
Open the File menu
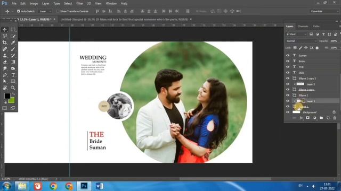coord(14,4)
